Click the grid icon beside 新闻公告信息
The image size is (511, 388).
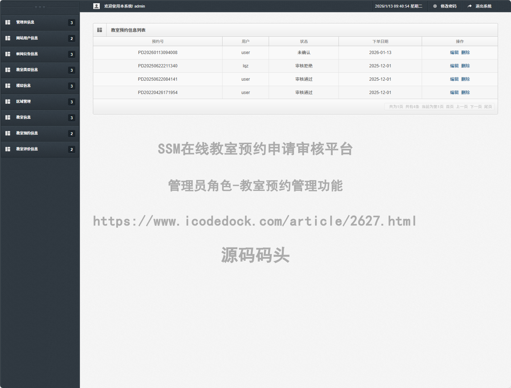pyautogui.click(x=8, y=54)
